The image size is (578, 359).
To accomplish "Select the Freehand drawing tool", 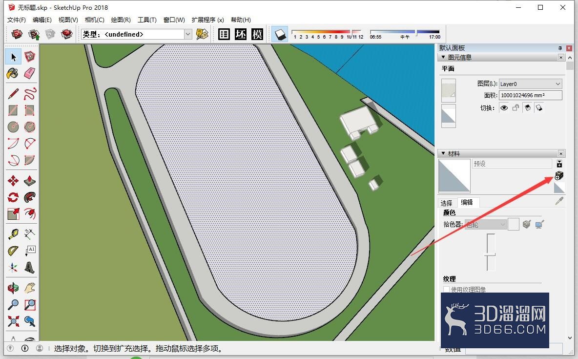I will point(29,94).
